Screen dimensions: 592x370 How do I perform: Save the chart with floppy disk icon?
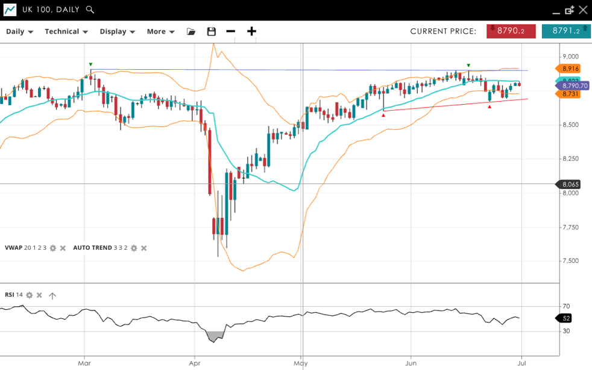[211, 31]
